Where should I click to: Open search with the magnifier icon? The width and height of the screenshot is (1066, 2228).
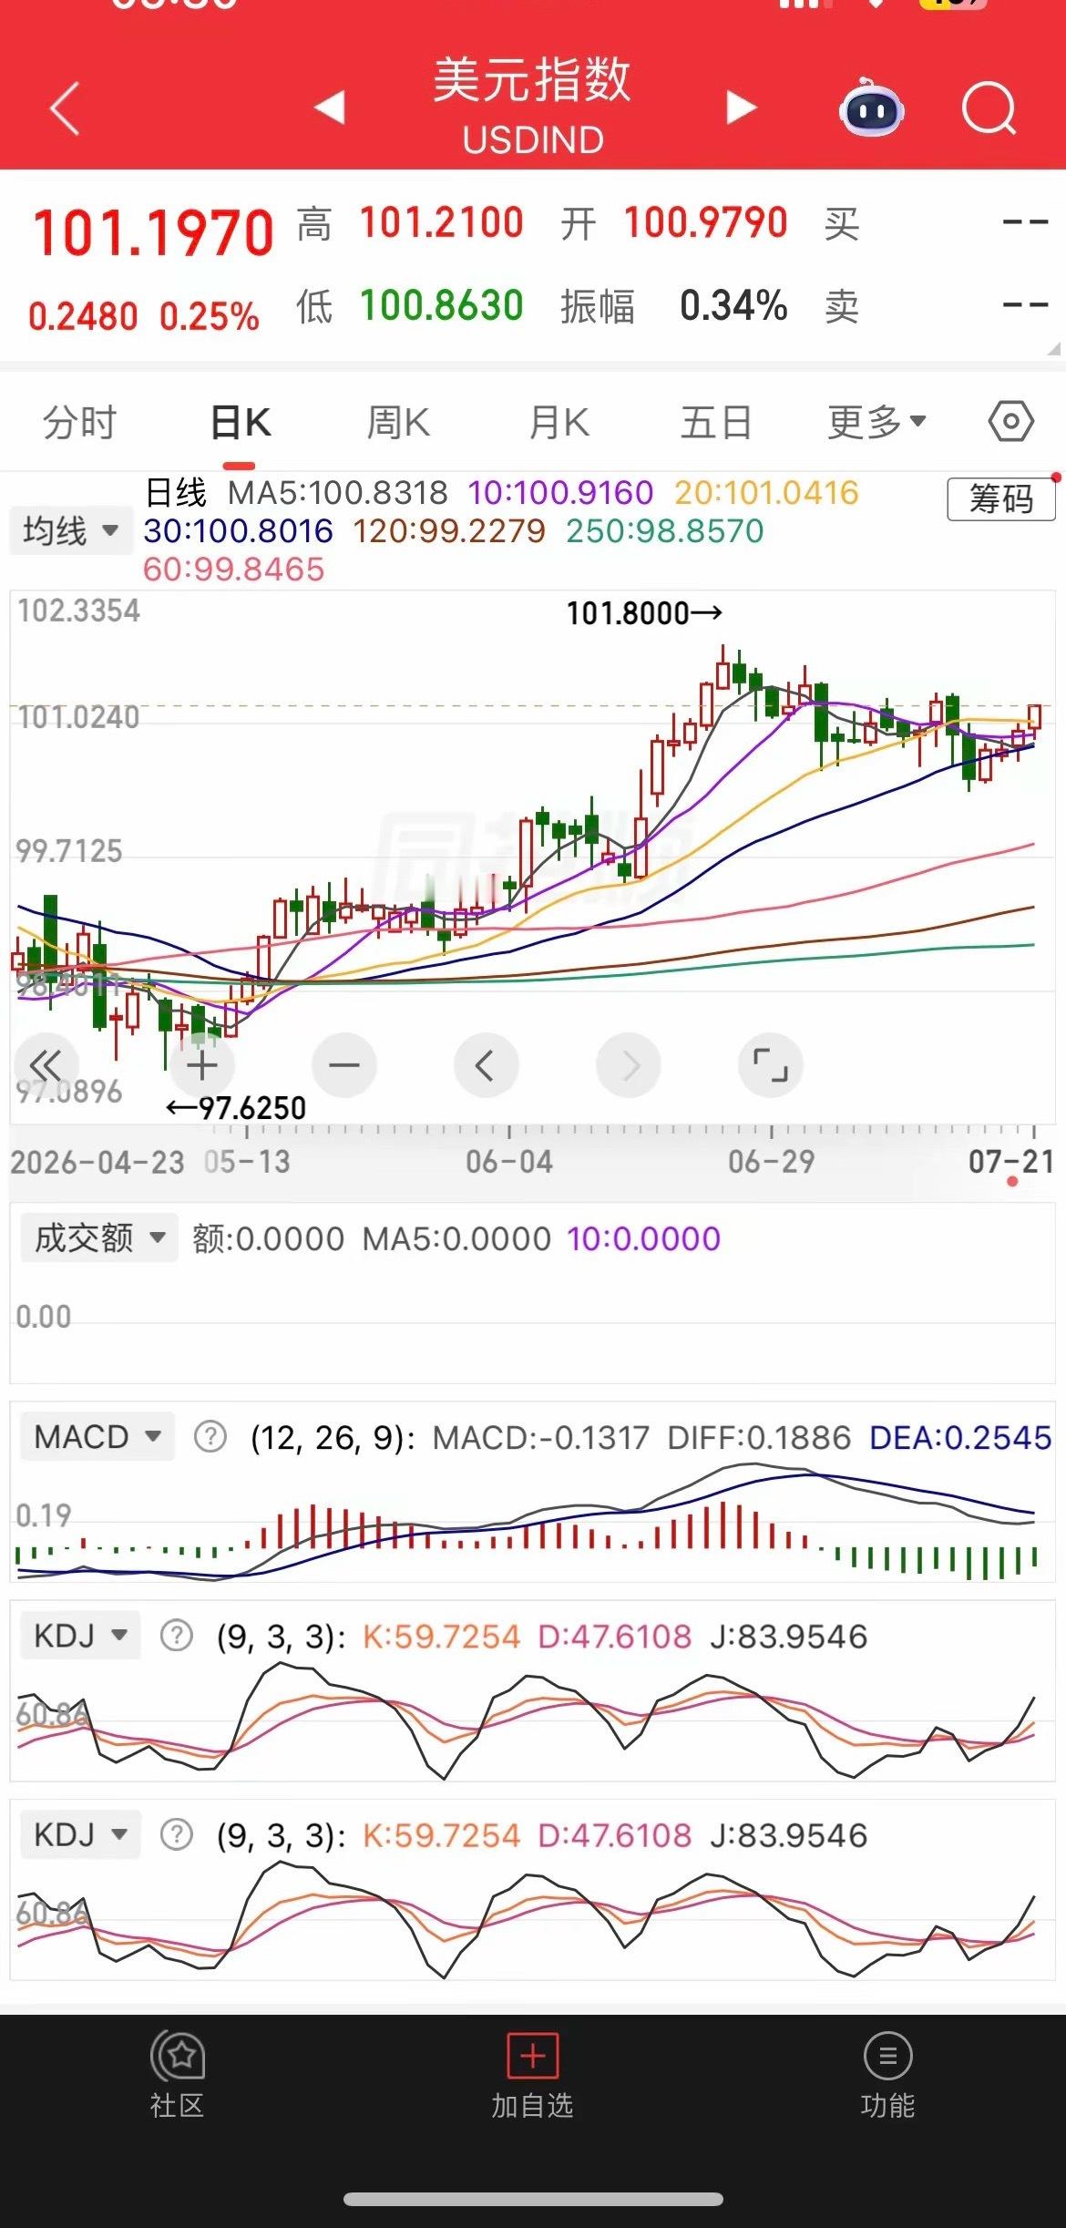pos(989,108)
